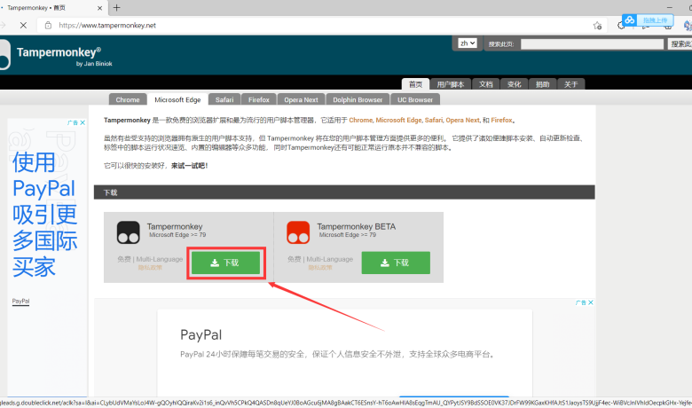
Task: Close the bottom PayPal banner ad
Action: pyautogui.click(x=591, y=302)
